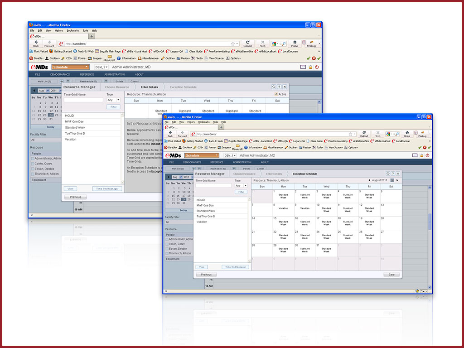Go to previous month arrow beside August 2011
This screenshot has width=464, height=348.
[x=369, y=180]
